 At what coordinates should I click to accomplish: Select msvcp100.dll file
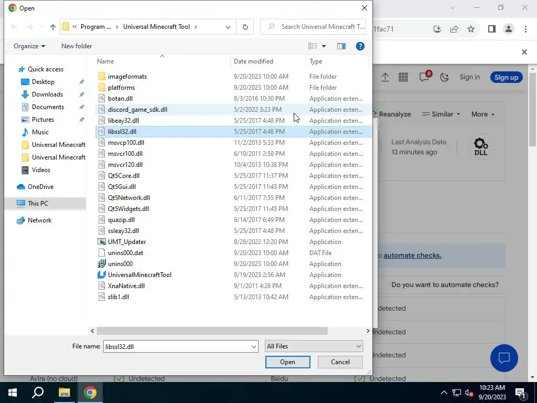pyautogui.click(x=126, y=143)
